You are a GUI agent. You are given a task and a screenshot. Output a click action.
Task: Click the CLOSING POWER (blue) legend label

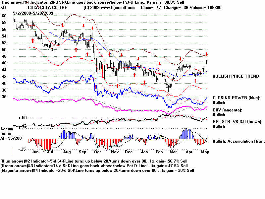click(237, 98)
